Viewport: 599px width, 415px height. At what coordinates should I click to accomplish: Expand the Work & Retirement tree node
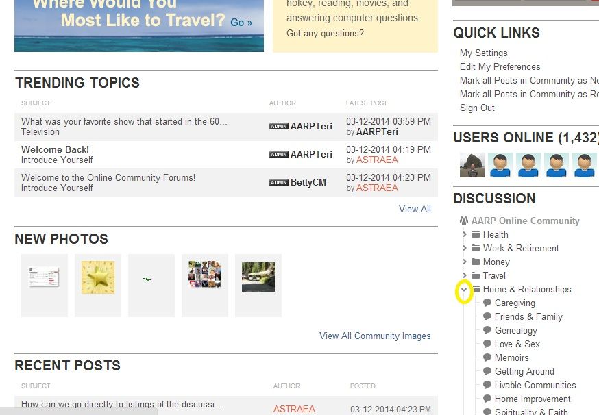465,248
